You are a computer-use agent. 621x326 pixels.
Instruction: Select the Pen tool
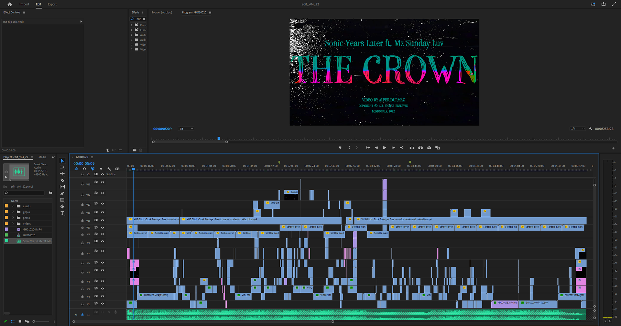click(62, 193)
